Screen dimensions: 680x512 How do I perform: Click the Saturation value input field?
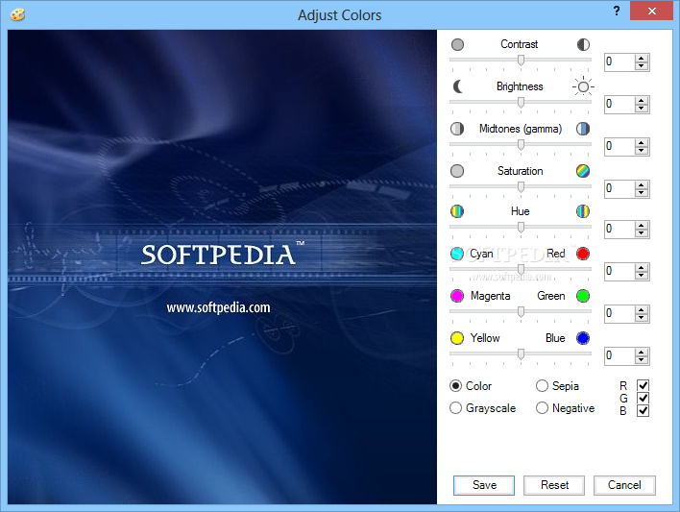click(x=619, y=188)
